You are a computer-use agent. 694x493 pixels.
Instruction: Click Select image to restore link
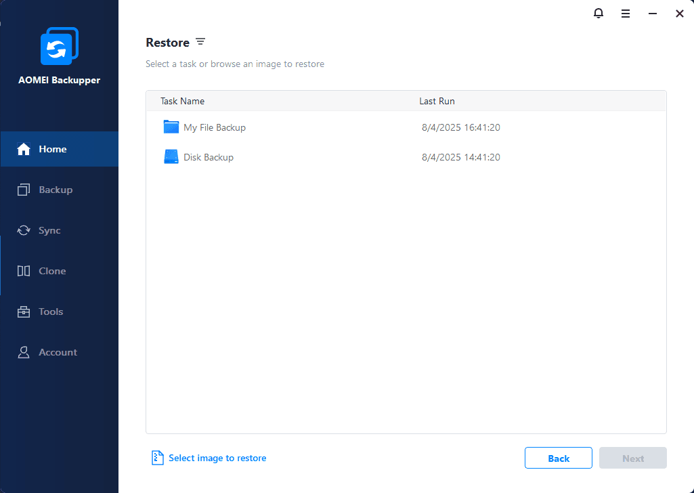pos(217,458)
